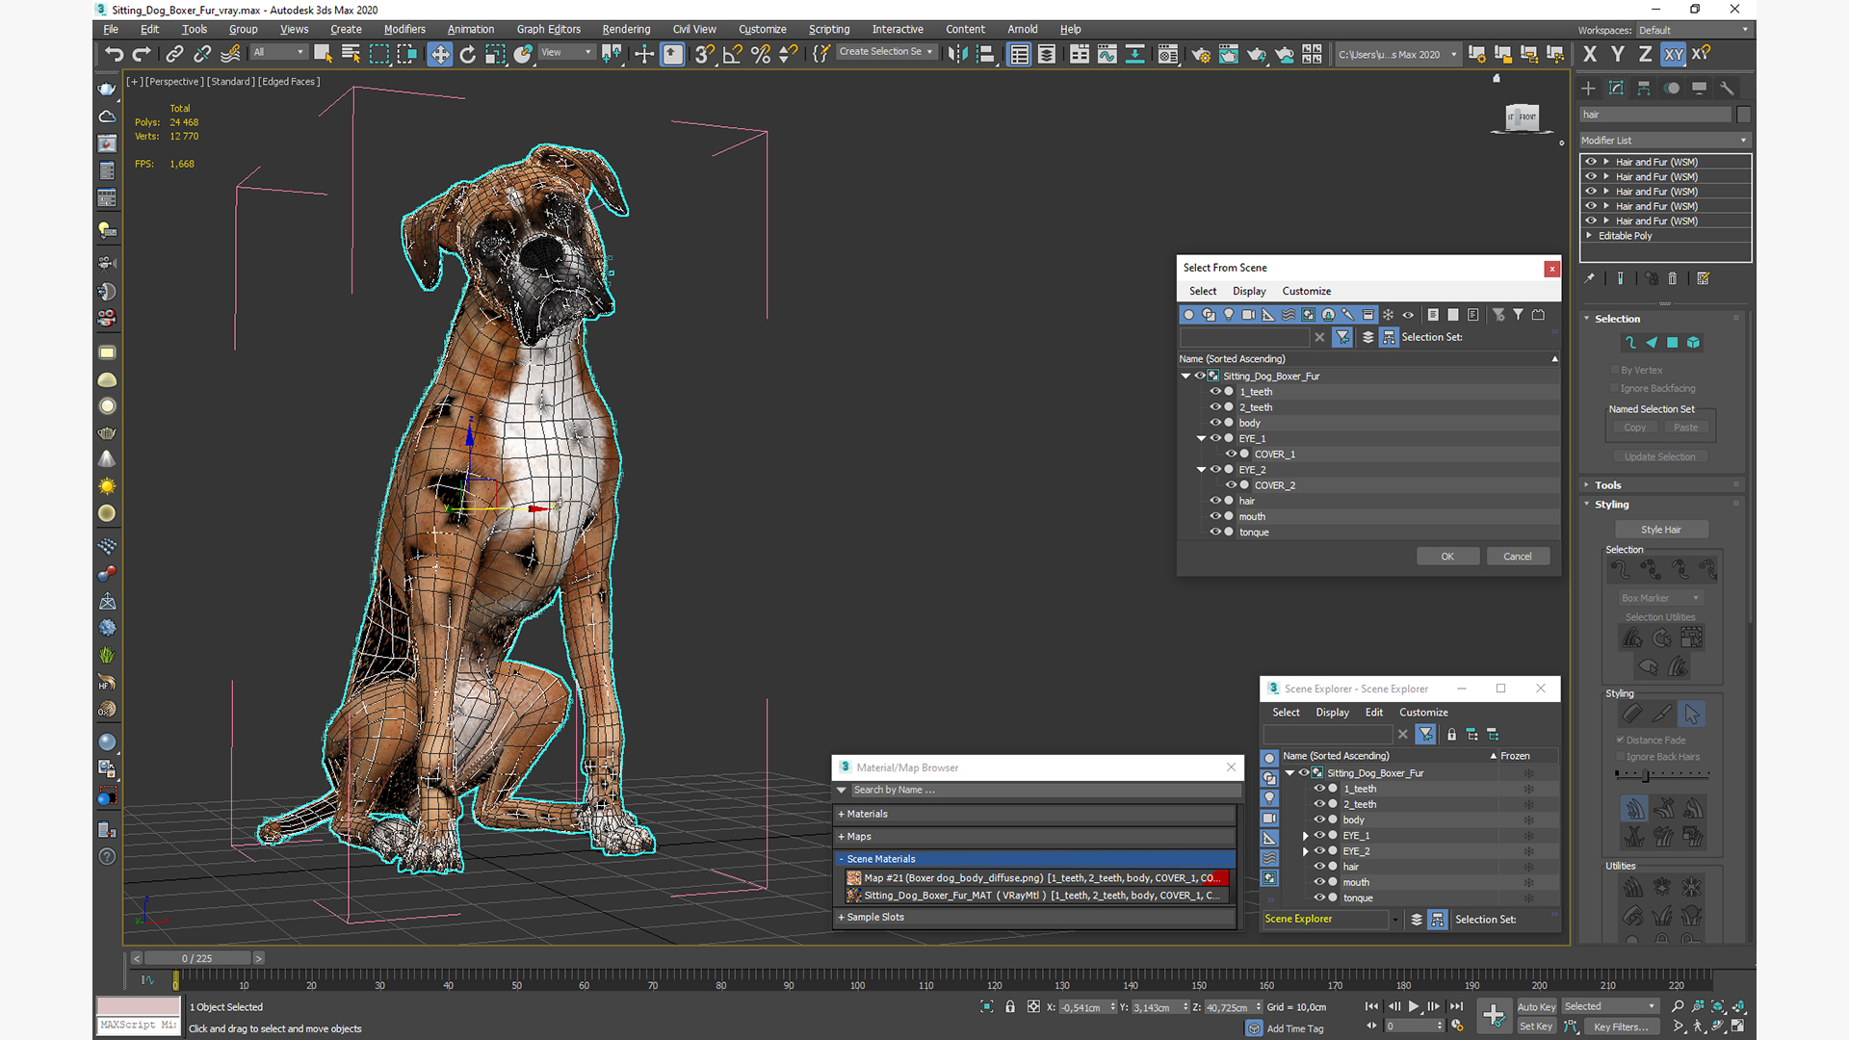Toggle eye of last Hair and Fur modifier
Viewport: 1849px width, 1040px height.
1591,221
